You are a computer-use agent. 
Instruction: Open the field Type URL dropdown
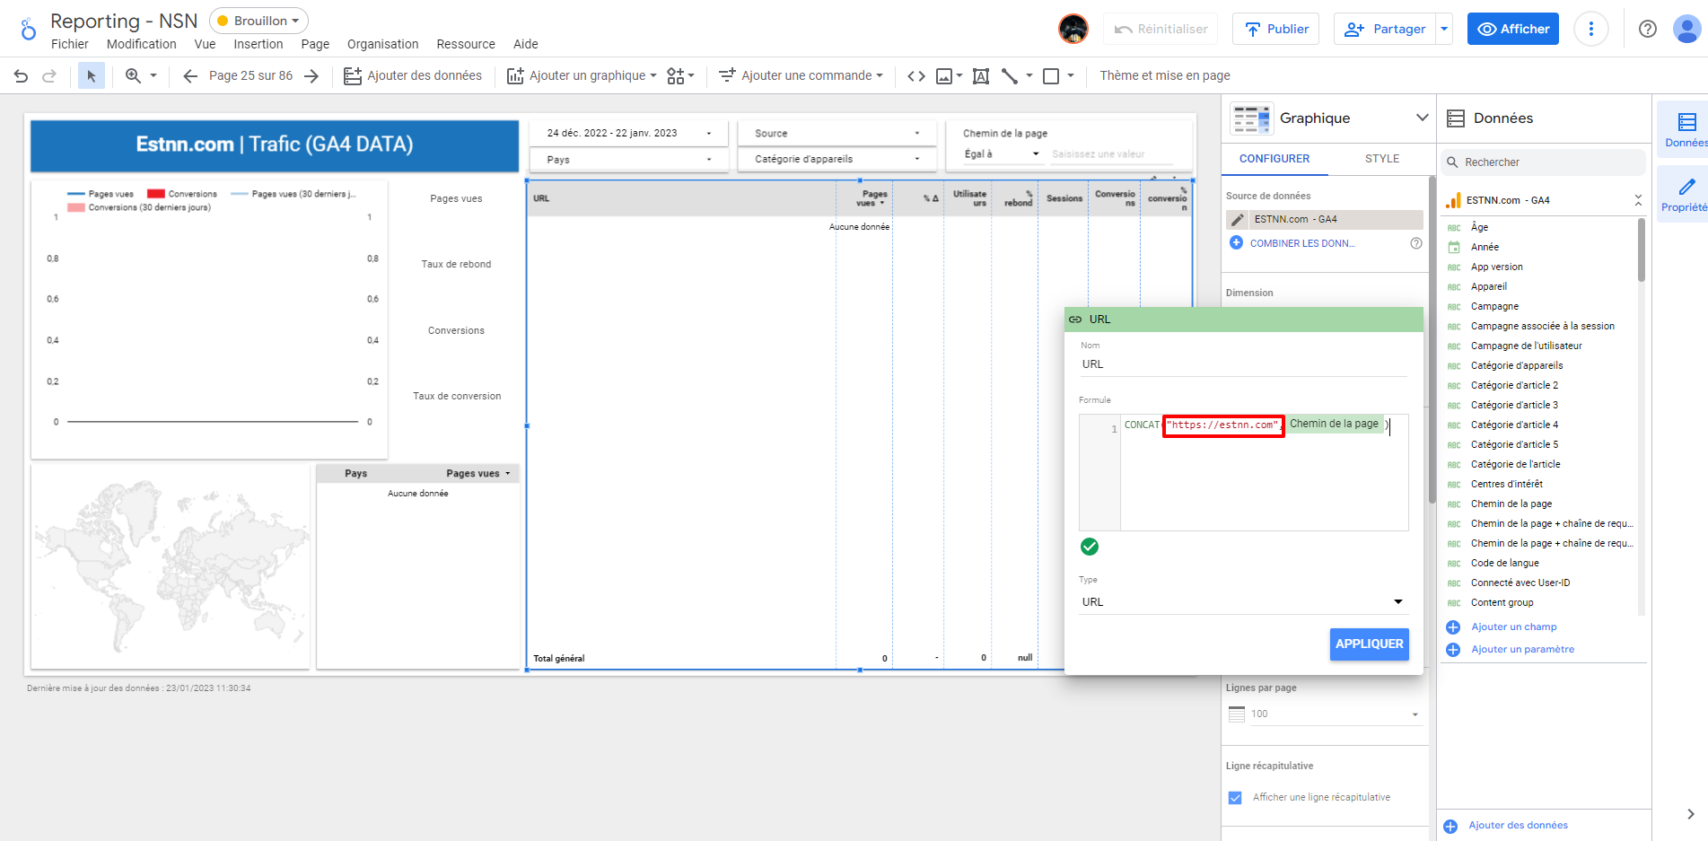point(1243,602)
